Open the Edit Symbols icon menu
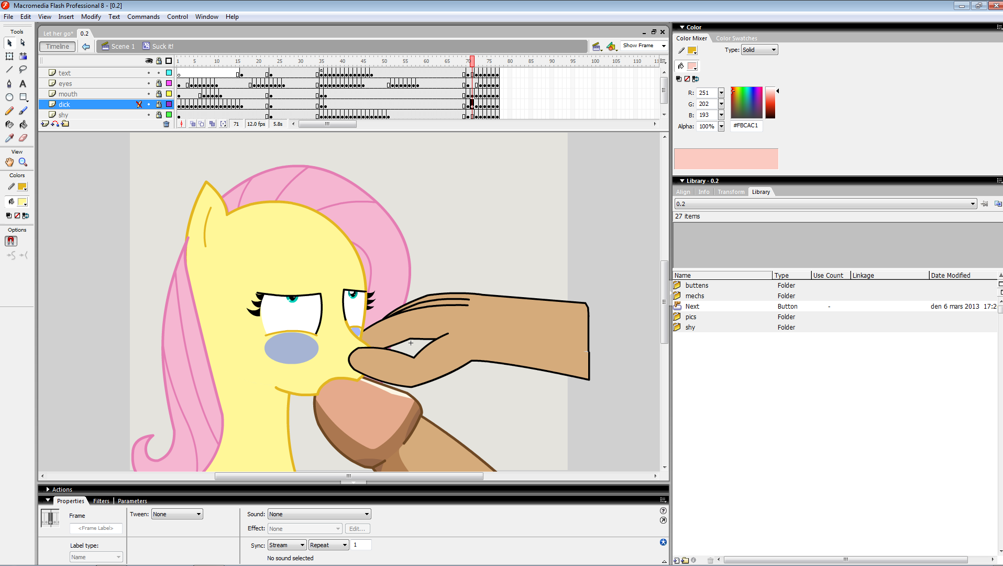Image resolution: width=1003 pixels, height=566 pixels. pos(612,47)
